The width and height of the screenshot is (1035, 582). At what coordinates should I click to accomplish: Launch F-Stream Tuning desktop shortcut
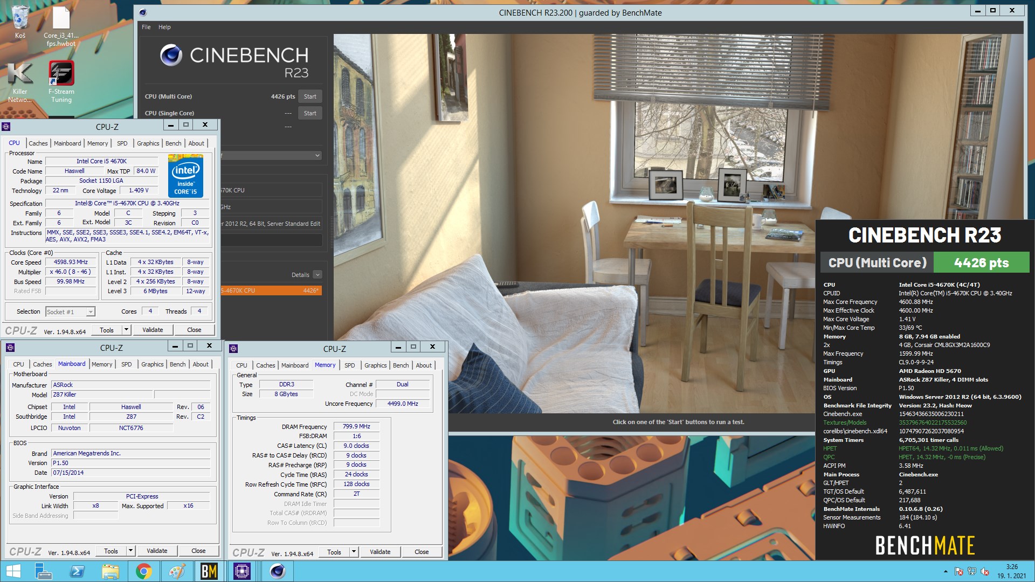[61, 81]
